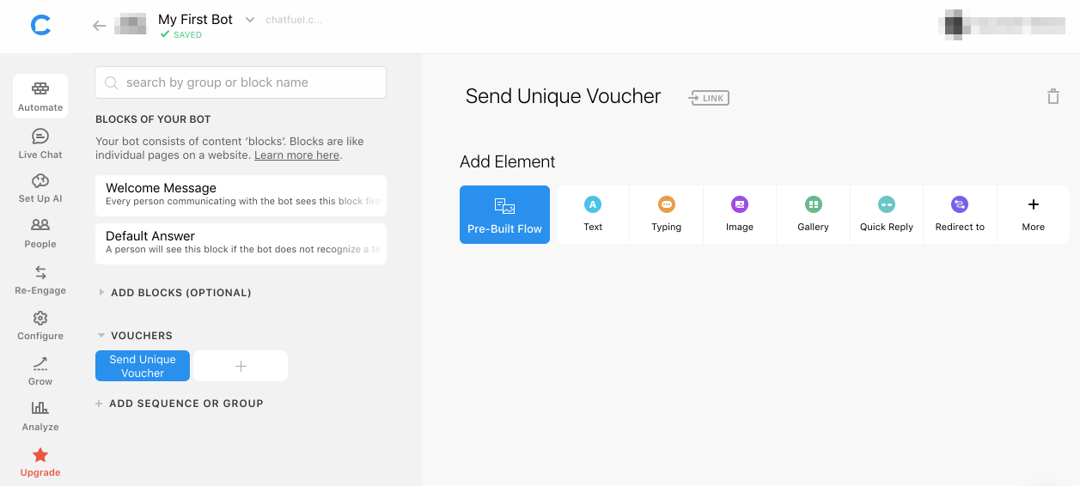Open the Automate section
Viewport: 1080px width, 486px height.
click(40, 96)
